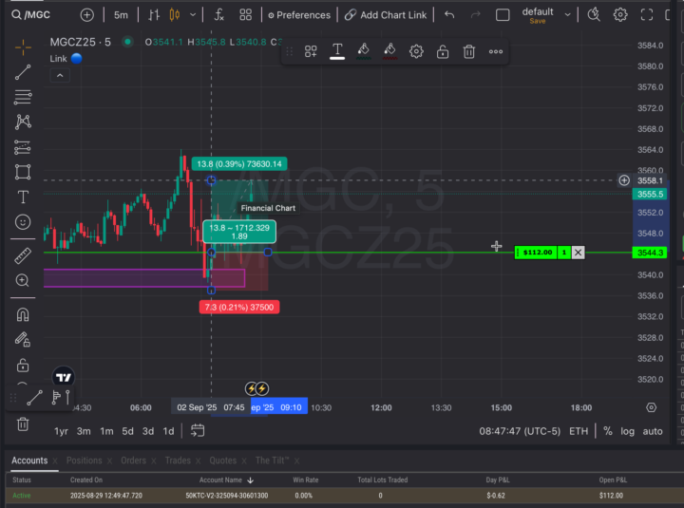Click the trash icon in left sidebar

pos(23,423)
